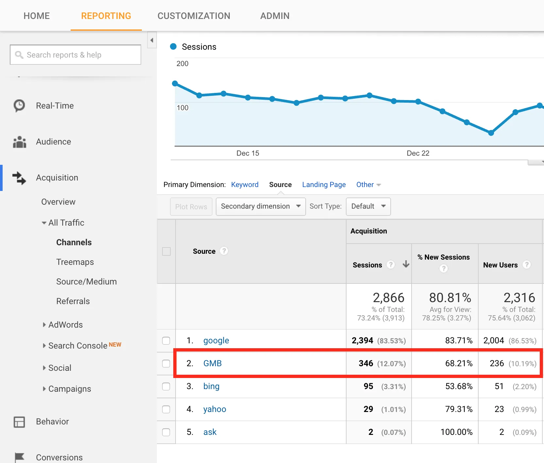Select Landing Page as primary dimension
The height and width of the screenshot is (463, 544).
[x=324, y=184]
